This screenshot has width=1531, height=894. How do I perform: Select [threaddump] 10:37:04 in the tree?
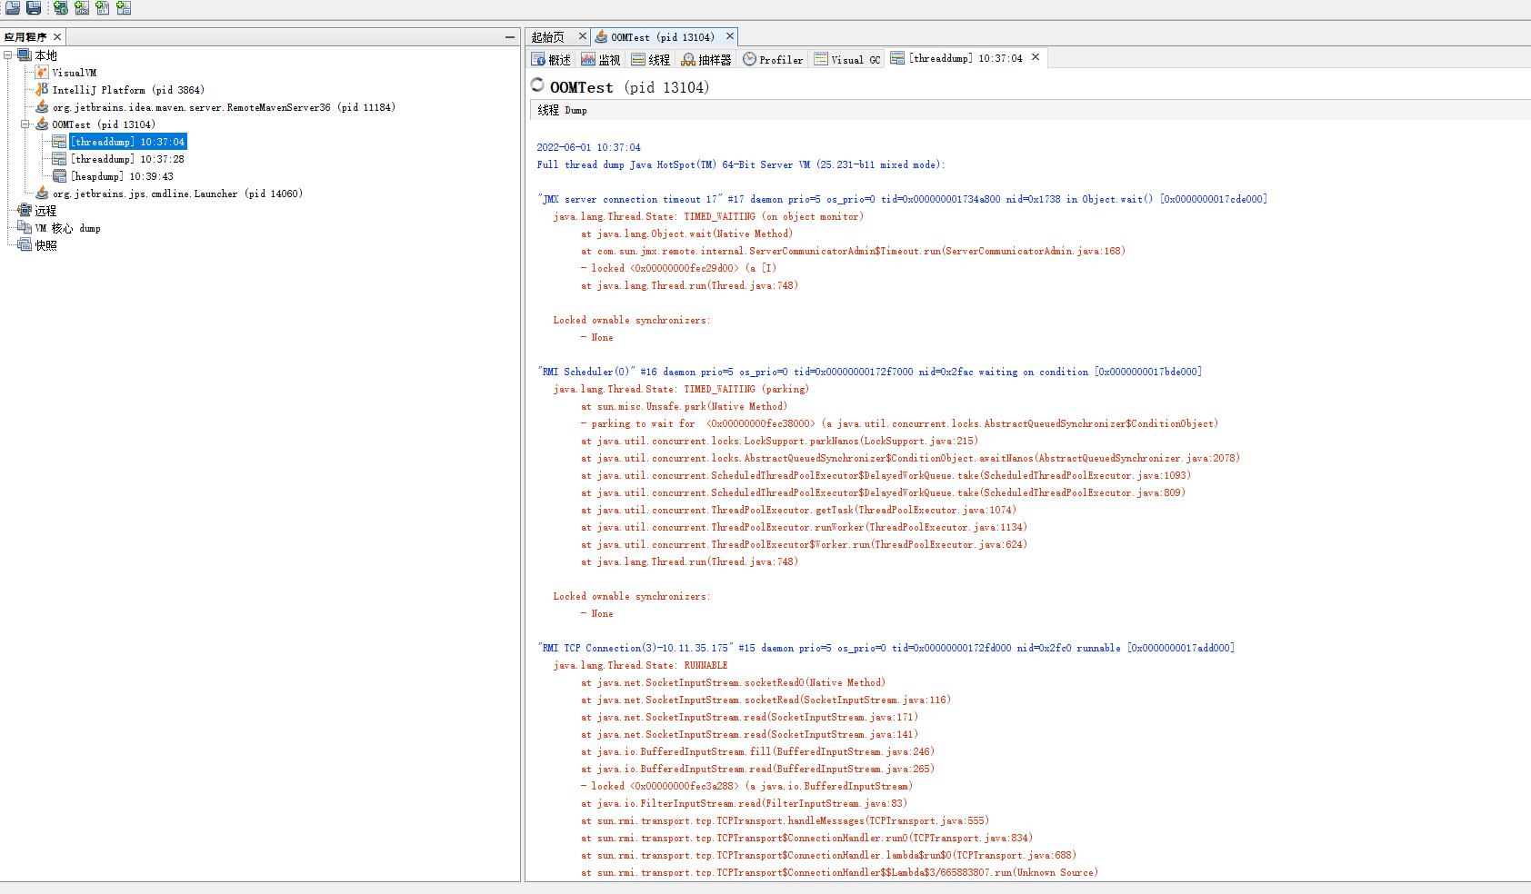pos(128,142)
